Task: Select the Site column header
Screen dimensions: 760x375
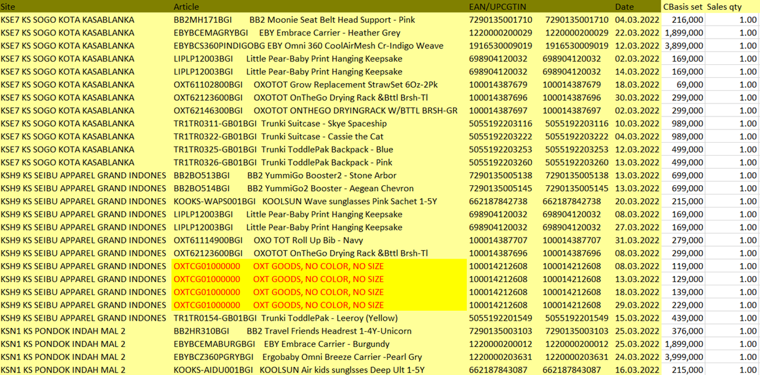Action: tap(8, 7)
